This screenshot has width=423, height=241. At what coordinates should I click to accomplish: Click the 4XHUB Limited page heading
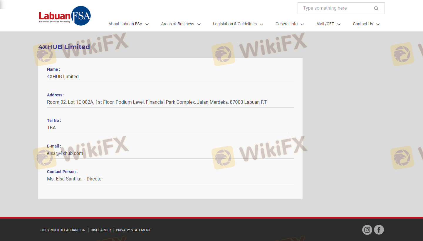[x=64, y=47]
